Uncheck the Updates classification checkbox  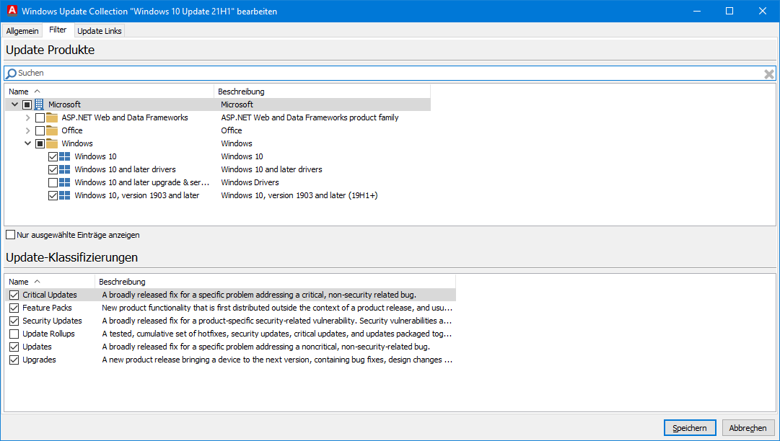[x=14, y=347]
